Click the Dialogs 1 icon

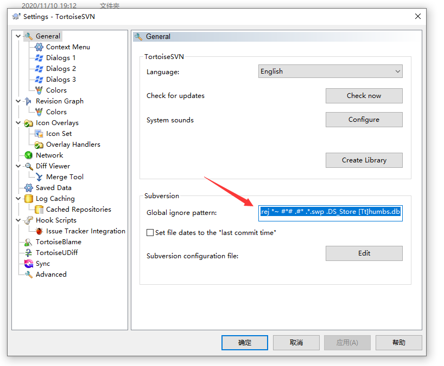click(x=39, y=58)
